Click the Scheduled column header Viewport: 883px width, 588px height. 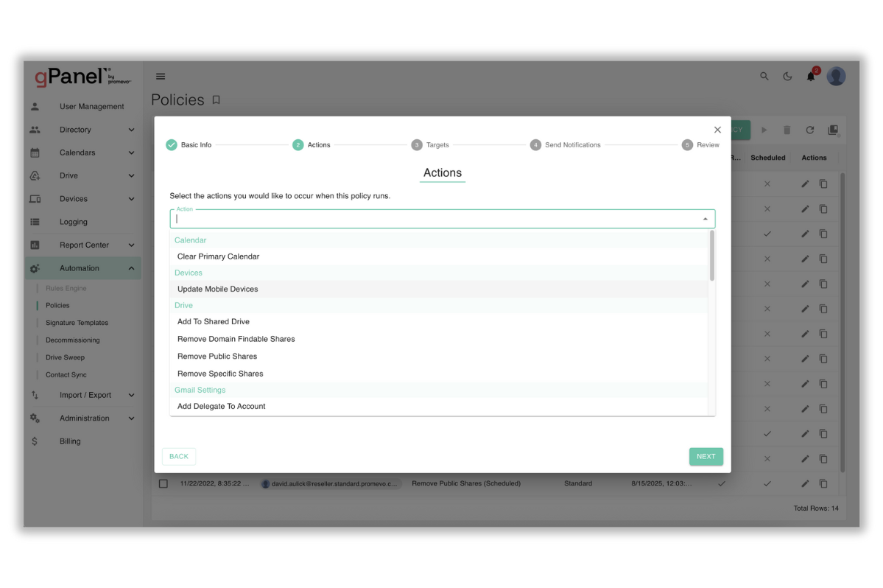[767, 158]
